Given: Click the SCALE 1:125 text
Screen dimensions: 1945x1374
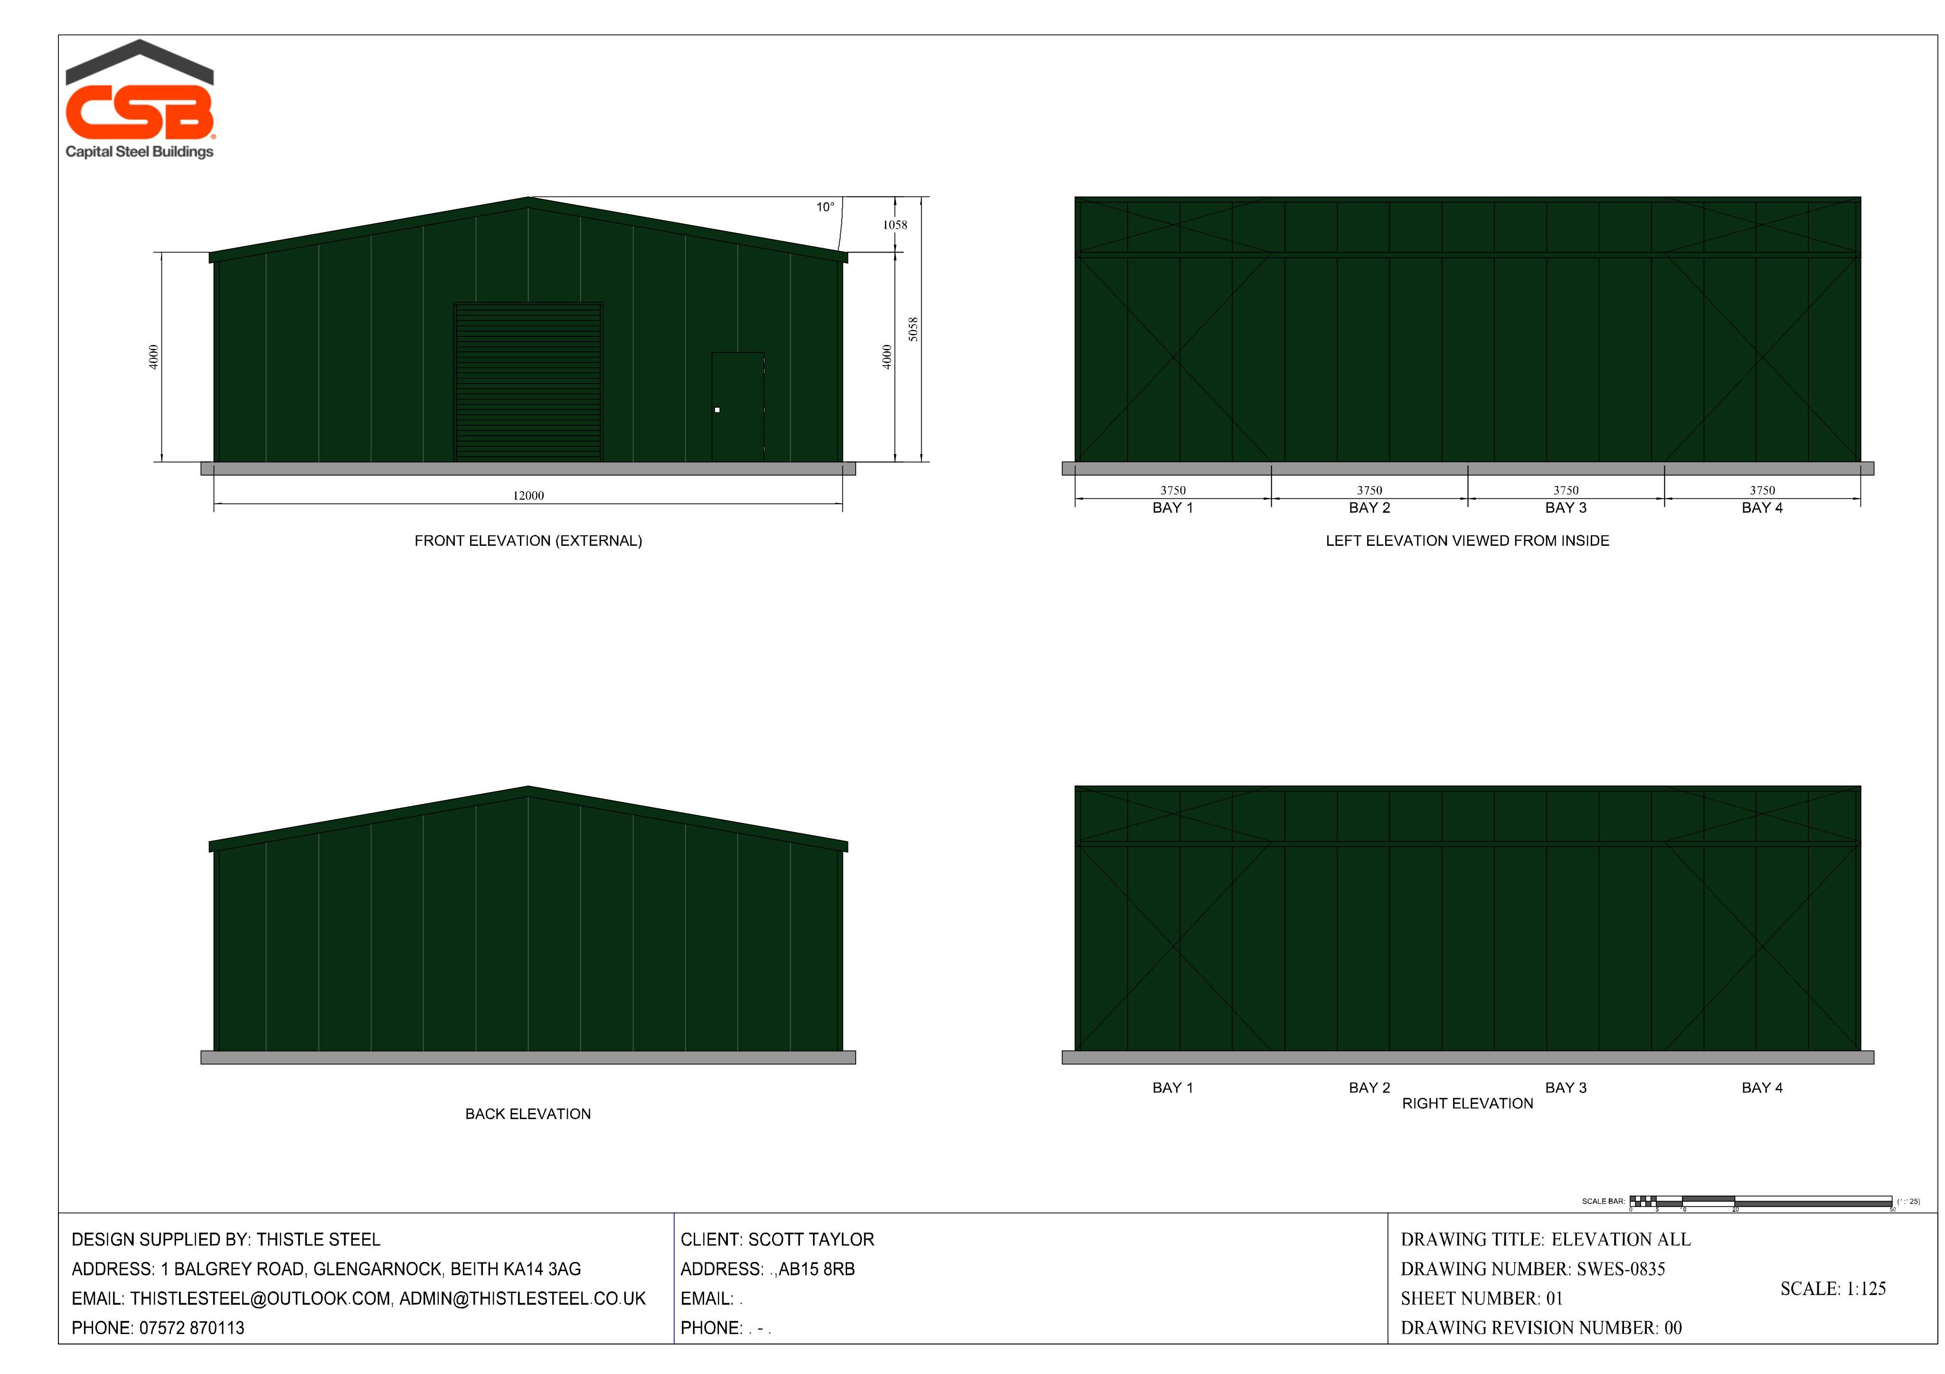Looking at the screenshot, I should pyautogui.click(x=1833, y=1289).
